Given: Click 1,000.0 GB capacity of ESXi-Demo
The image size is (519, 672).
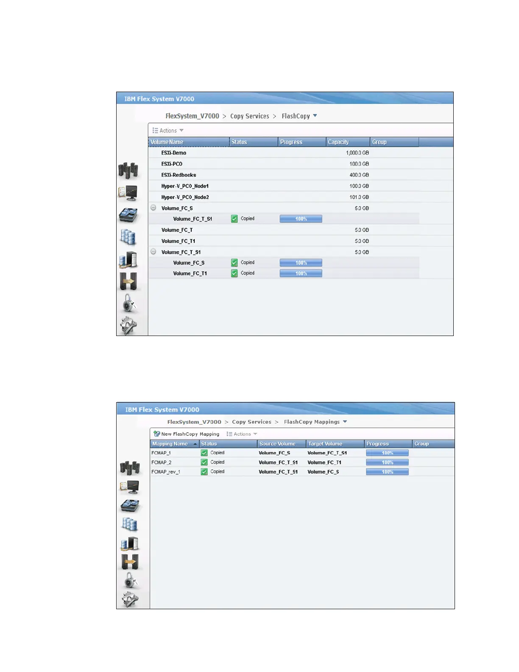Looking at the screenshot, I should pyautogui.click(x=357, y=153).
